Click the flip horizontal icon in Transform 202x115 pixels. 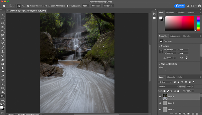coord(181,58)
